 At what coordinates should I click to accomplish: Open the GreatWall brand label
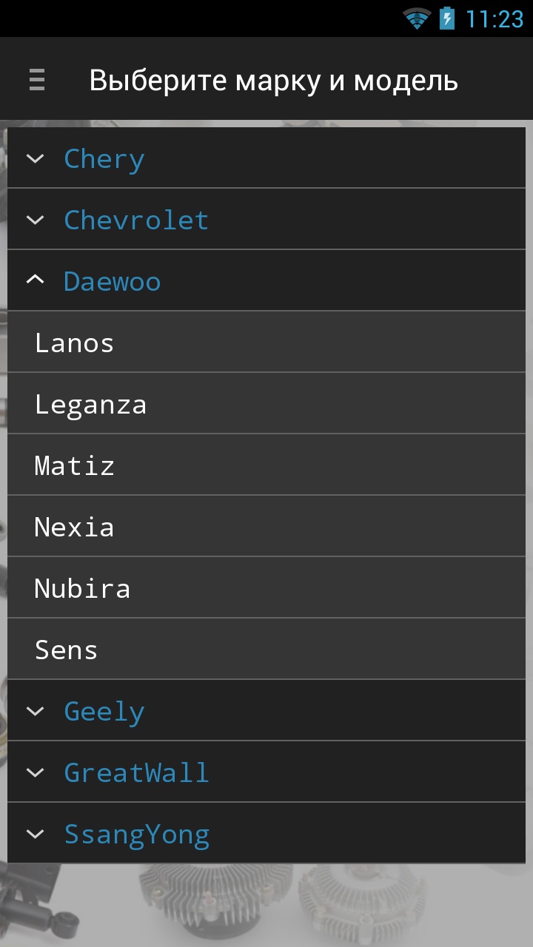[136, 772]
